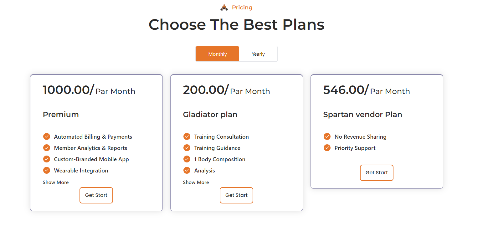Viewport: 488px width, 231px height.
Task: Click the Premium plan title
Action: 61,115
